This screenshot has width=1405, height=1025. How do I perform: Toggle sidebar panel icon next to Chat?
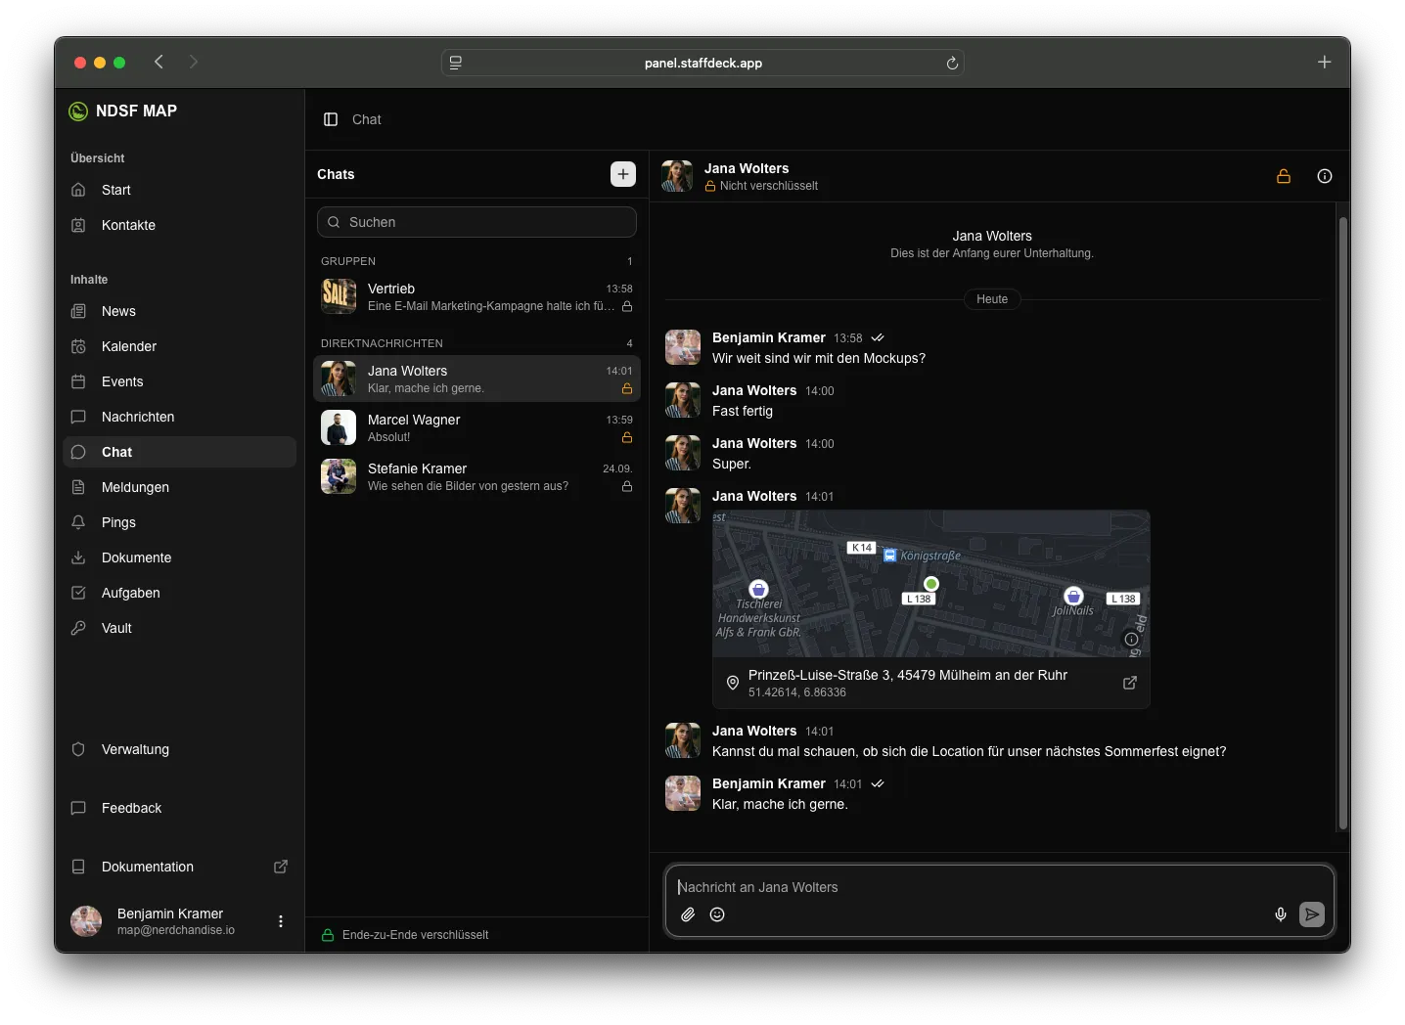331,119
